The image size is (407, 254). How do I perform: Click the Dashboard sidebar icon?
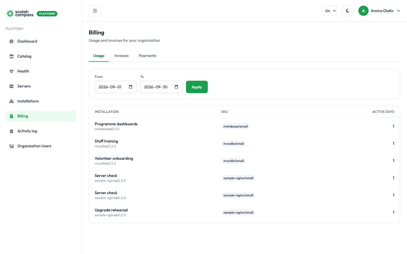point(12,41)
